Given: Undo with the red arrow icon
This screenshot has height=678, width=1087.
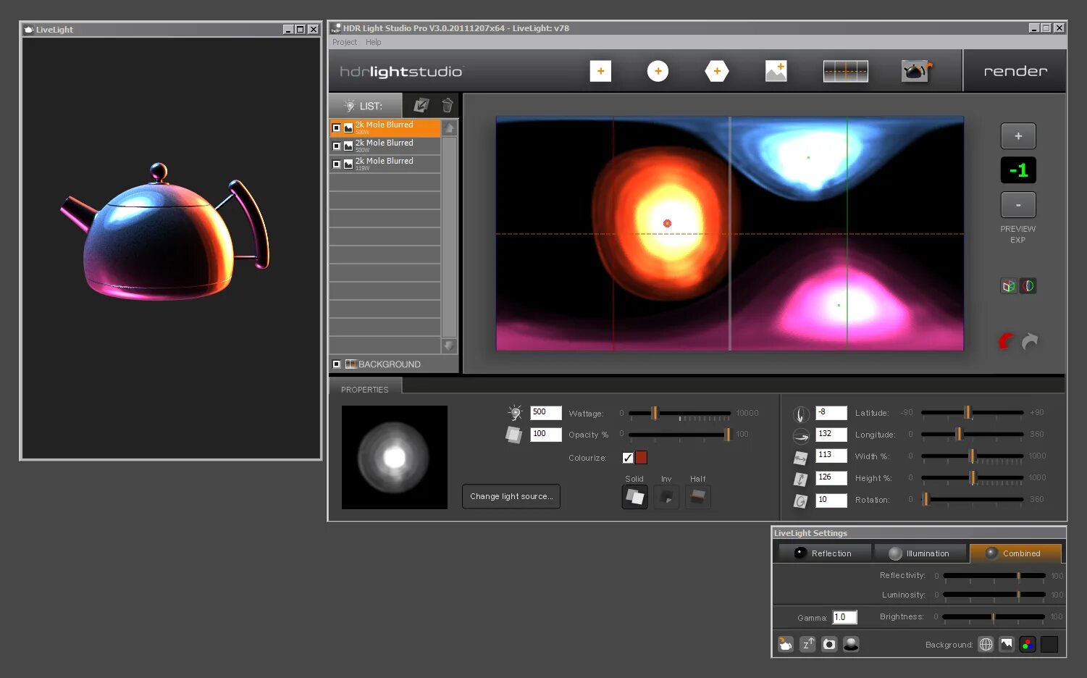Looking at the screenshot, I should (x=1007, y=341).
